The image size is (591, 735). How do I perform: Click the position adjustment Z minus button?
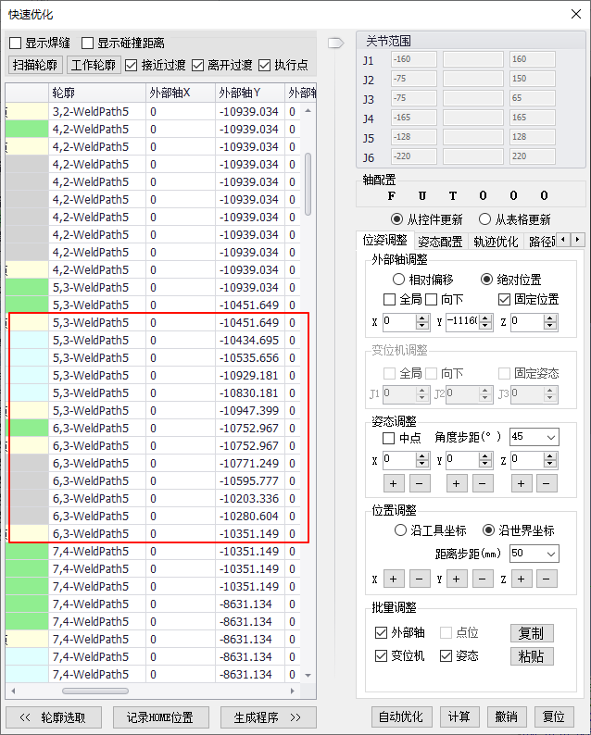click(547, 579)
